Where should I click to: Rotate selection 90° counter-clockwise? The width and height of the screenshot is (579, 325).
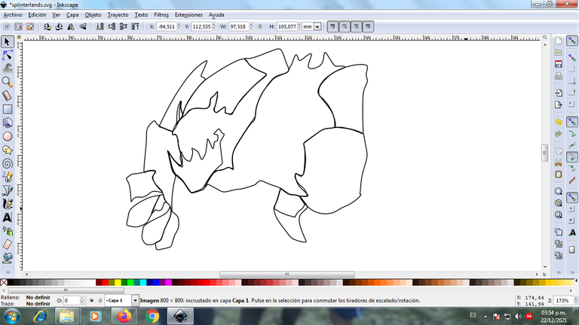click(x=47, y=26)
